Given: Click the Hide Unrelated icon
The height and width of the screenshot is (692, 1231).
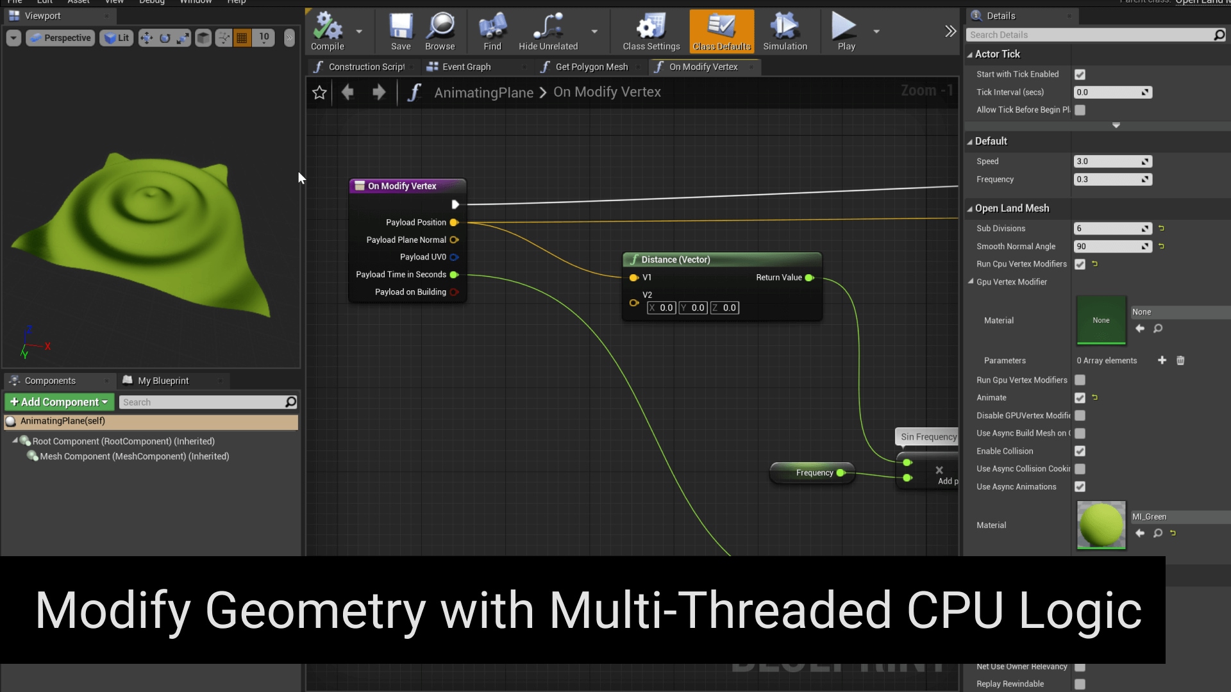Looking at the screenshot, I should [x=548, y=31].
